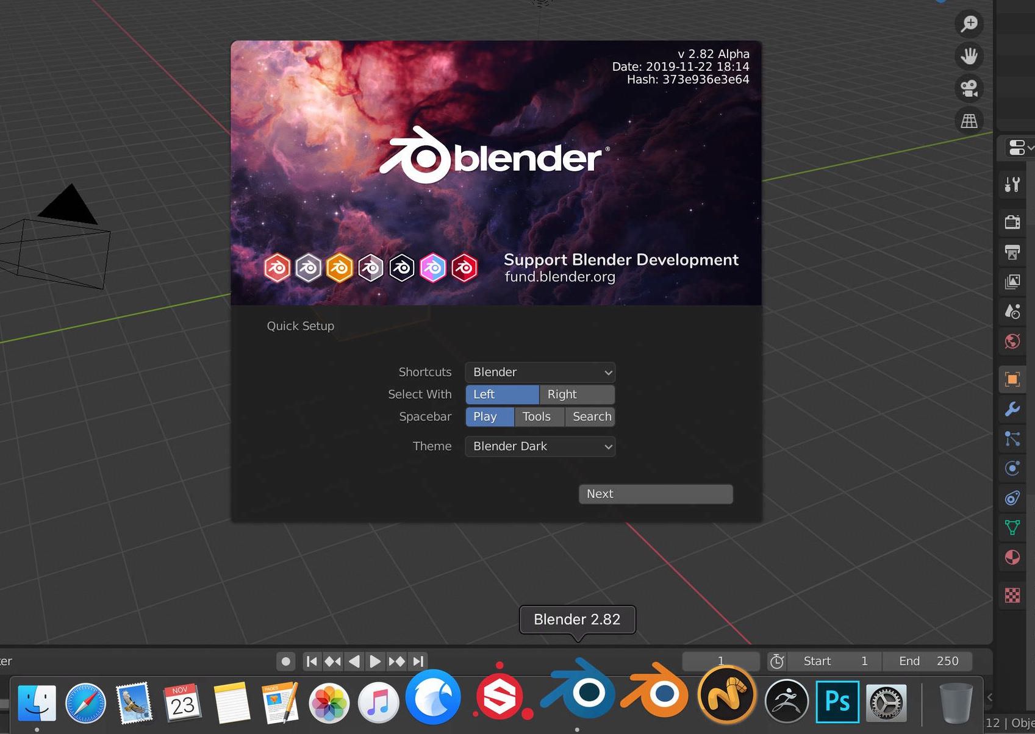Select the orange Object properties tab
Image resolution: width=1035 pixels, height=734 pixels.
[x=1012, y=379]
